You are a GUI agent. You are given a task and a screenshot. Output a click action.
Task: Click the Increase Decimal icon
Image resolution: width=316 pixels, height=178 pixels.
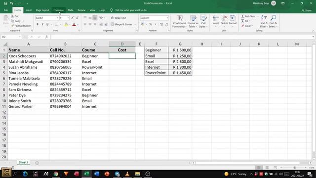click(x=161, y=24)
